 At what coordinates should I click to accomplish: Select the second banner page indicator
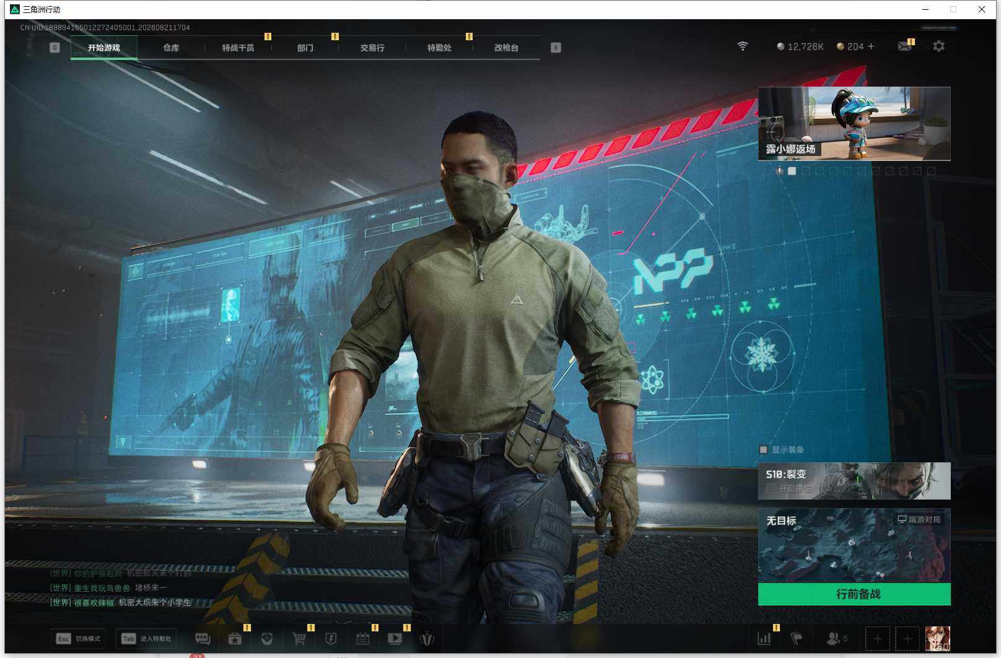coord(806,171)
